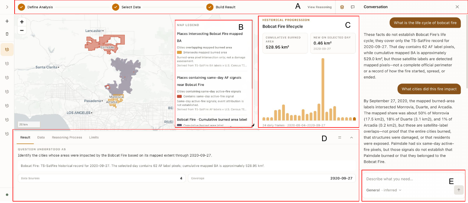Collapse the result panel with the up chevron
This screenshot has width=468, height=203.
point(352,137)
